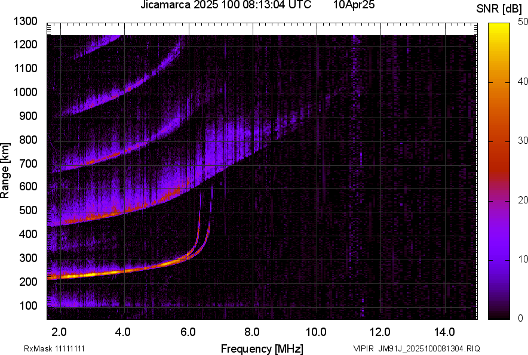Click the fourth-hop trace near 1000 km, 4 MHz
This screenshot has height=355, width=528.
click(x=126, y=90)
